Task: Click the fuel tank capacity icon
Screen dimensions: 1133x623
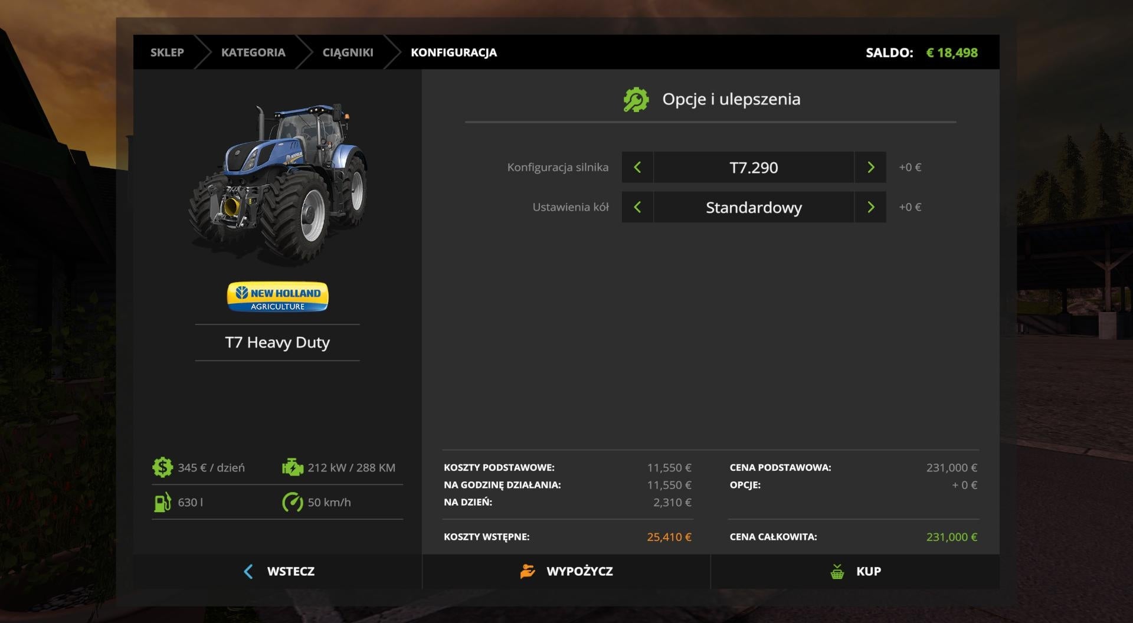Action: pos(162,502)
